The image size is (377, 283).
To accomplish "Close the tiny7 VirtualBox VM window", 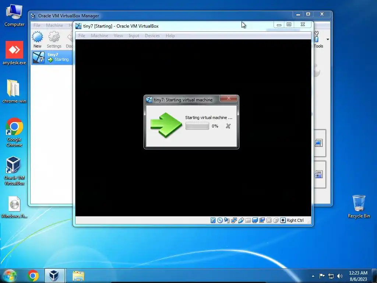I will [x=303, y=25].
